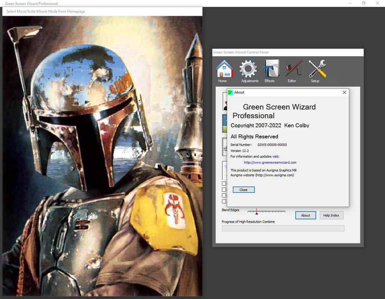The width and height of the screenshot is (385, 299).
Task: Restore down the main application window
Action: (364, 3)
